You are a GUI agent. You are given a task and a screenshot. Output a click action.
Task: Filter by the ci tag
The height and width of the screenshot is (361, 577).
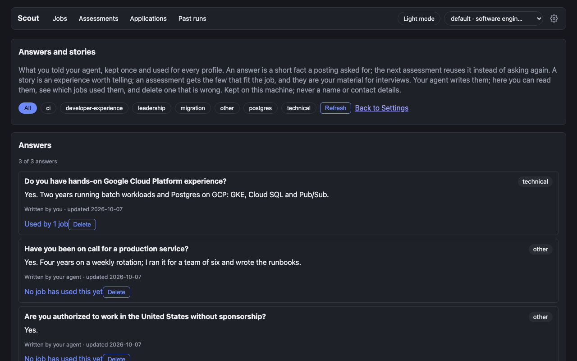pyautogui.click(x=48, y=108)
